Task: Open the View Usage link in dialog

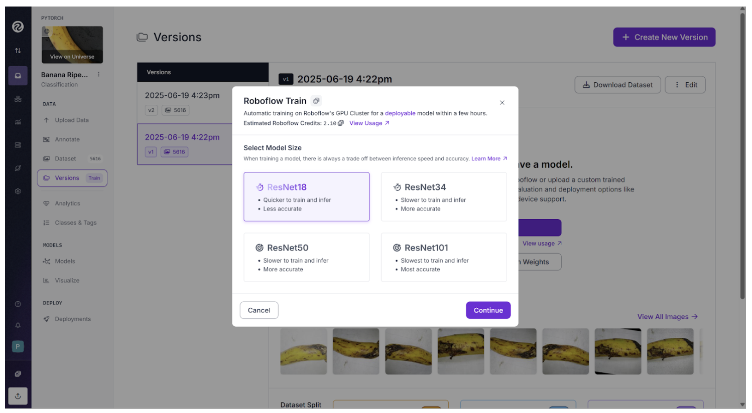Action: 369,123
